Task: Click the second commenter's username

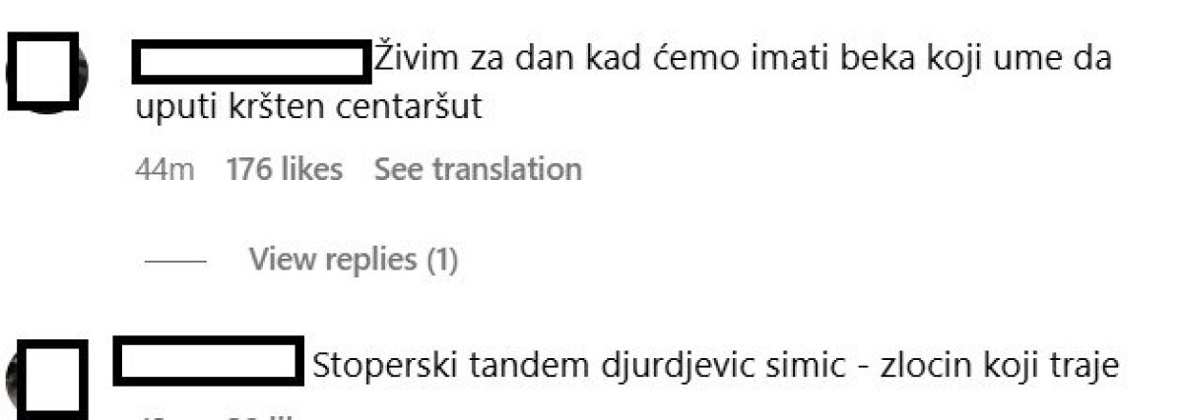Action: [208, 363]
